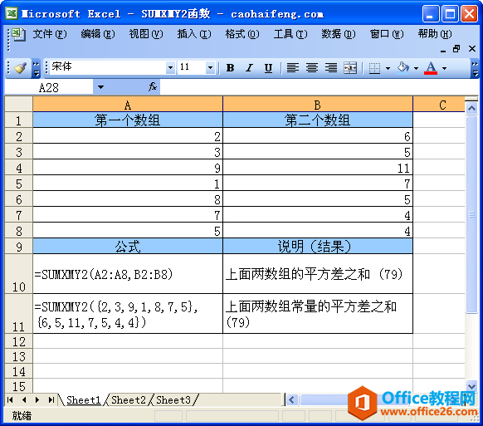Expand left toolbar options chevron
483x426 pixels.
point(36,68)
